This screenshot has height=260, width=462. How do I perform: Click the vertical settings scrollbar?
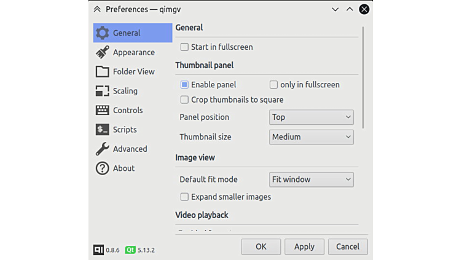point(363,77)
